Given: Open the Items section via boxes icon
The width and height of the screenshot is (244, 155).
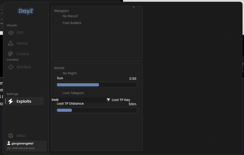Looking at the screenshot, I should [11, 43].
